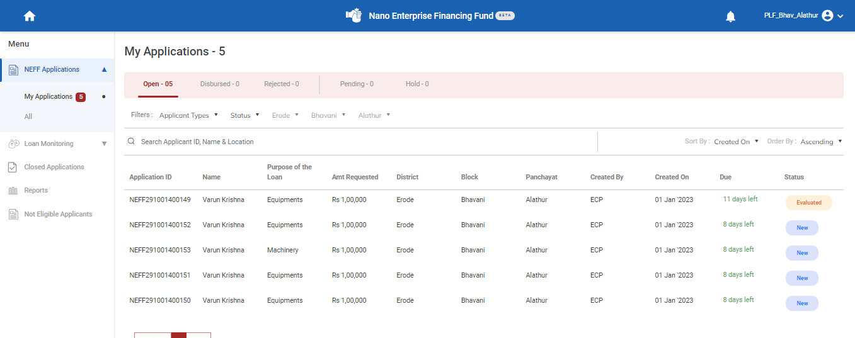This screenshot has height=338, width=855.
Task: Expand the Loan Monitoring submenu
Action: click(104, 144)
